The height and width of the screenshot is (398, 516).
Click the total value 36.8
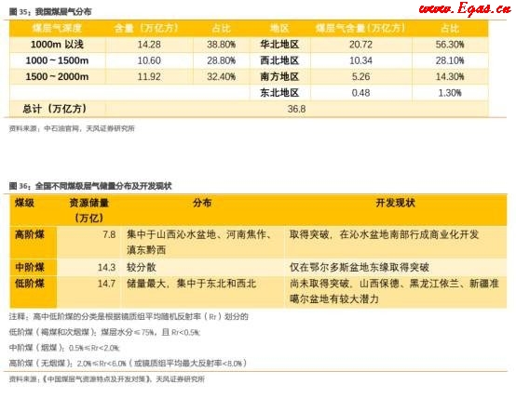coord(296,109)
